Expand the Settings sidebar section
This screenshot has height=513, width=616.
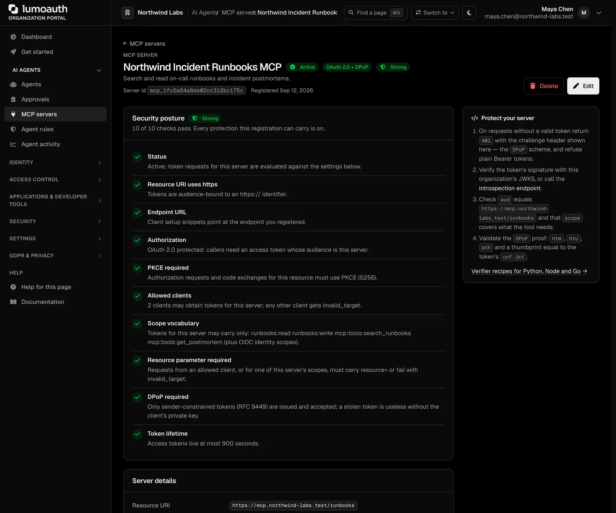[x=100, y=239]
